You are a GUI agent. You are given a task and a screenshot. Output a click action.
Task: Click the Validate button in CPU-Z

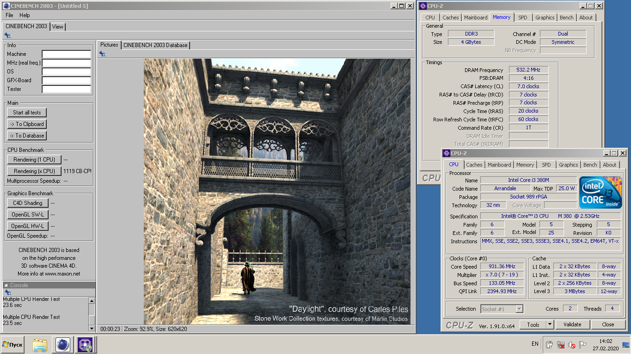572,324
